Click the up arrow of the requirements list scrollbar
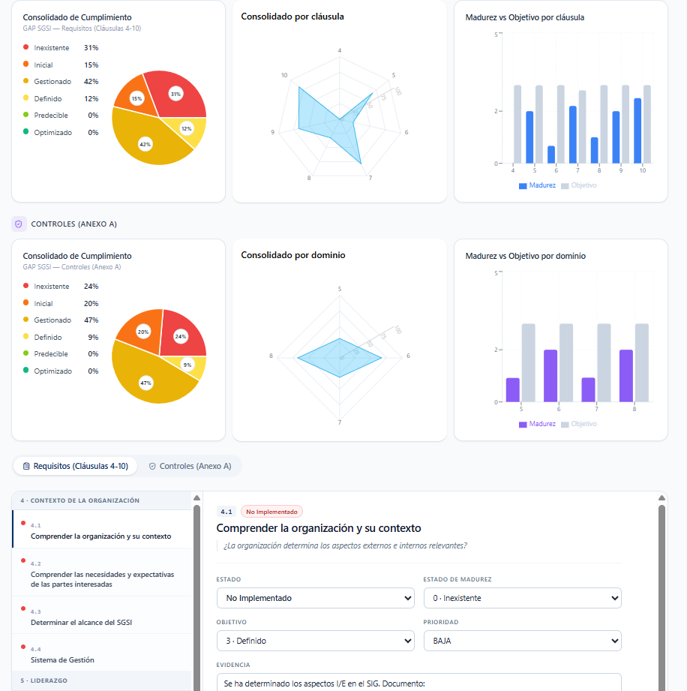 (197, 498)
